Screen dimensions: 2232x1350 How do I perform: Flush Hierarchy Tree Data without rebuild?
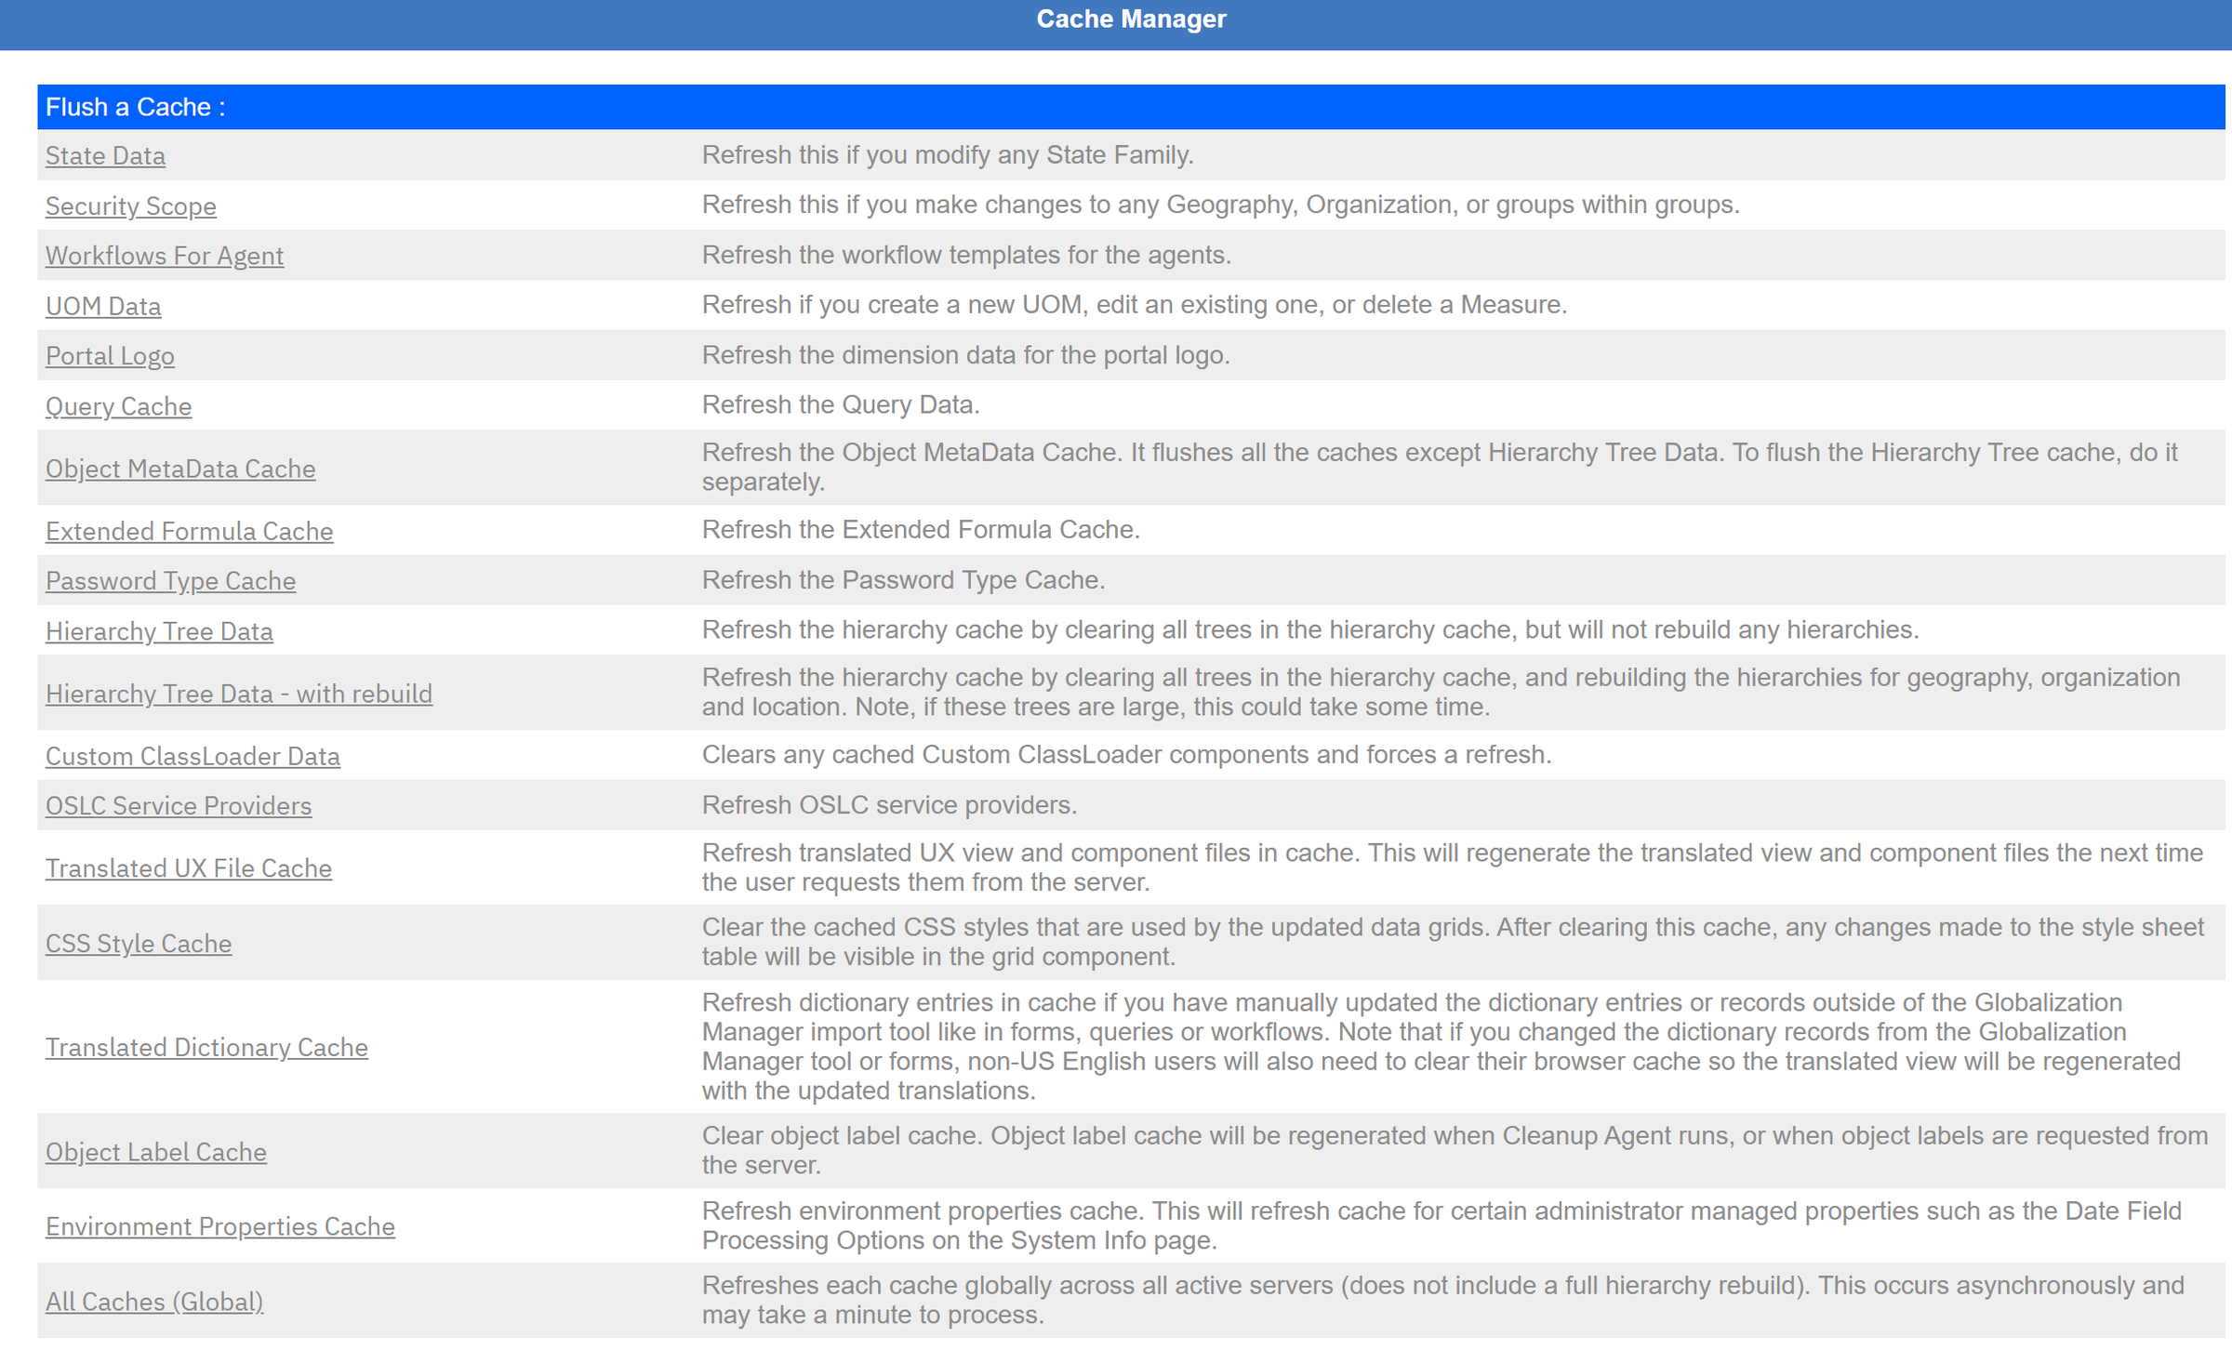(159, 631)
